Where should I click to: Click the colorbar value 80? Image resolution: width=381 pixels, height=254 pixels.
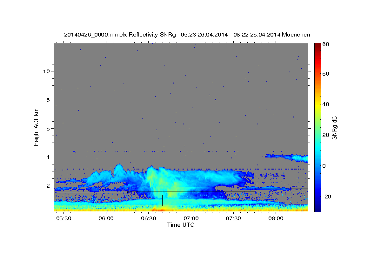(325, 44)
